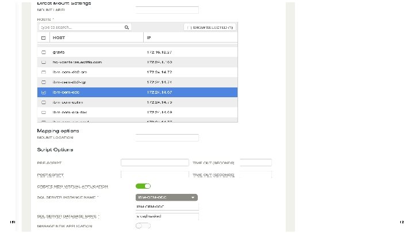Check the box for the first host row (172.16.12.27)
Image resolution: width=414 pixels, height=233 pixels.
point(44,52)
